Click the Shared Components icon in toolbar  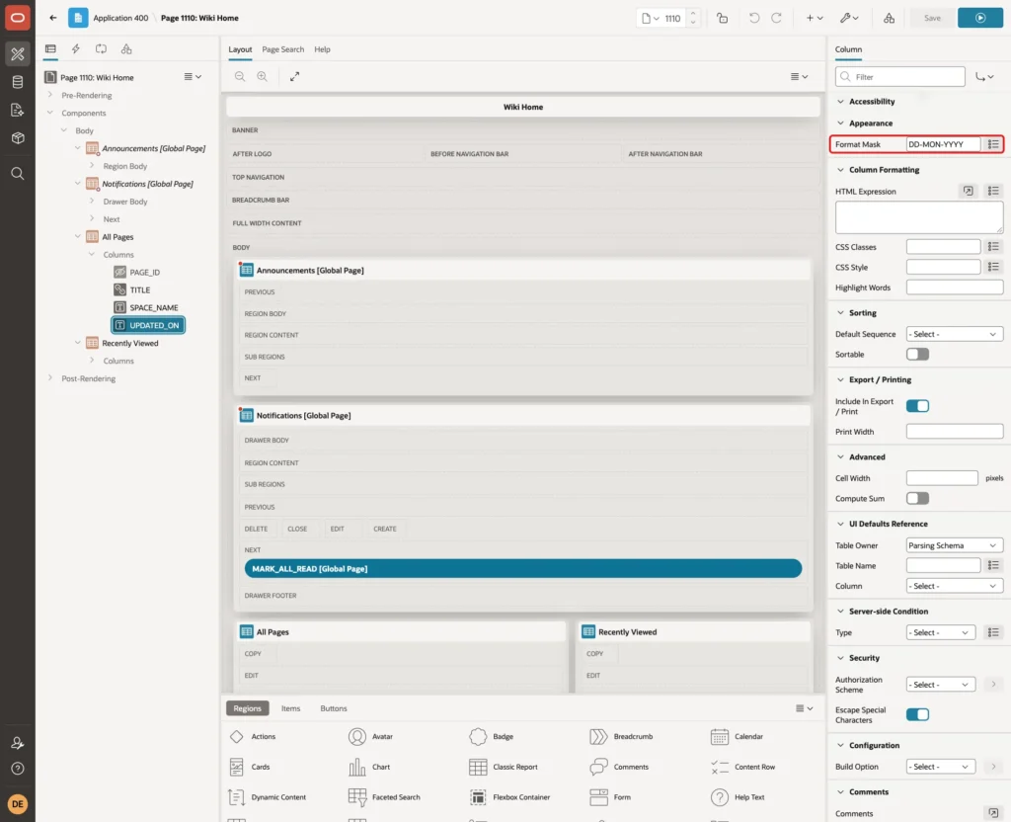pos(889,18)
